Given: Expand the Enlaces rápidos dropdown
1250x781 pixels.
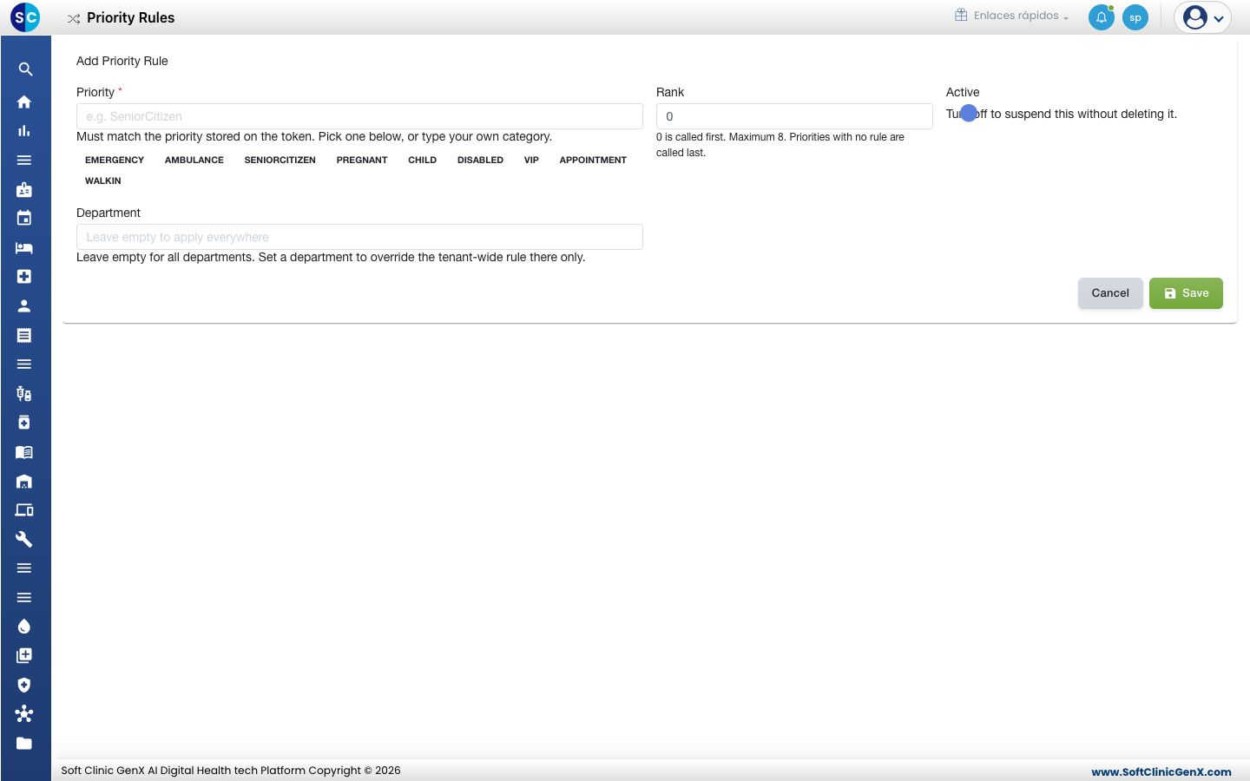Looking at the screenshot, I should coord(1012,16).
